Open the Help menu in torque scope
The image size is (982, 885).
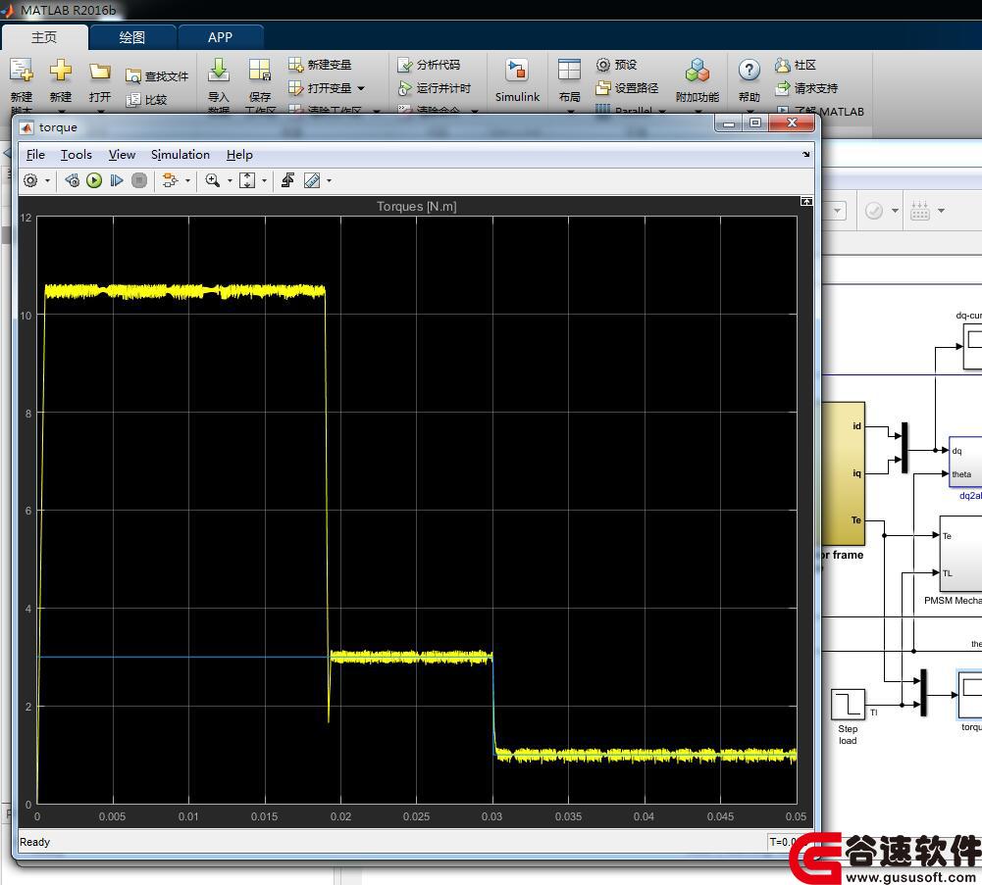tap(240, 155)
